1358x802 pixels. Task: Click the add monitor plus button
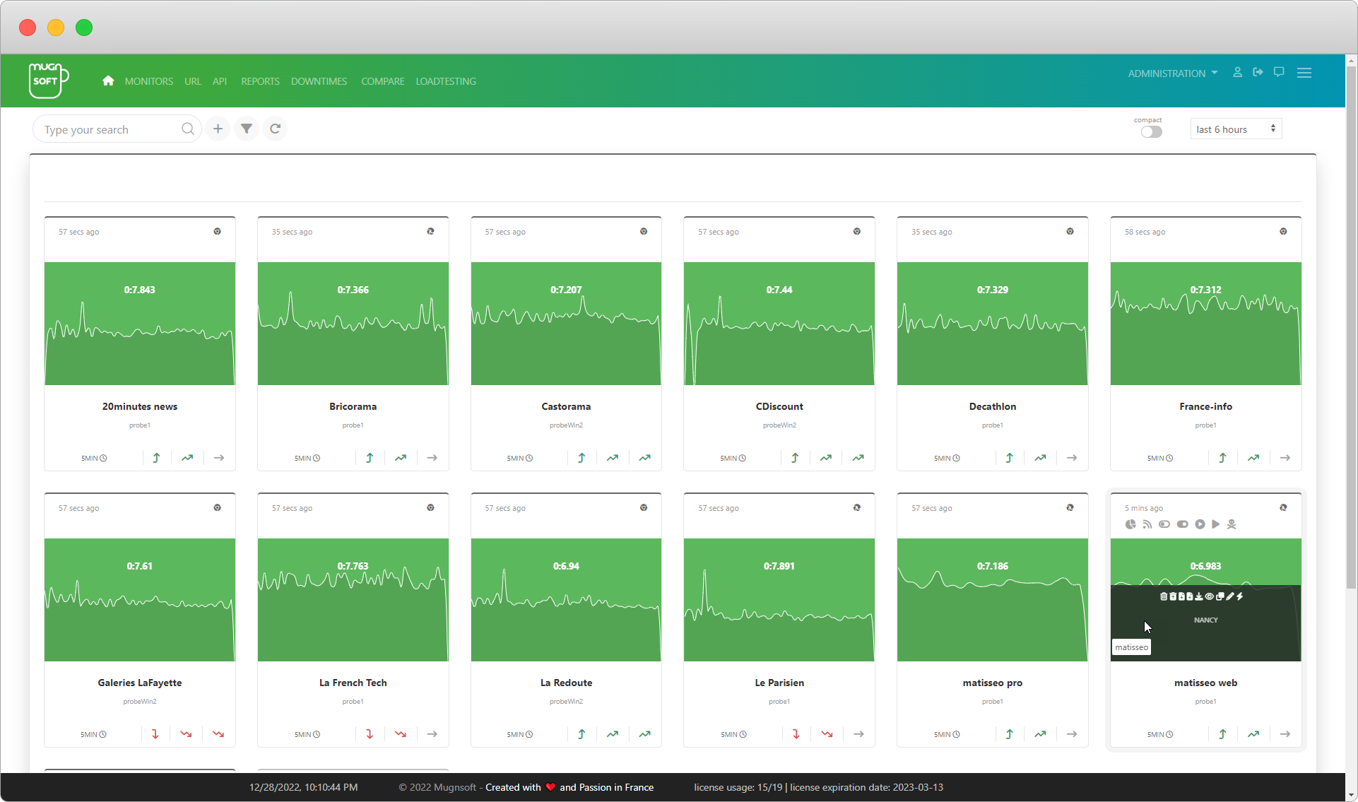point(218,129)
